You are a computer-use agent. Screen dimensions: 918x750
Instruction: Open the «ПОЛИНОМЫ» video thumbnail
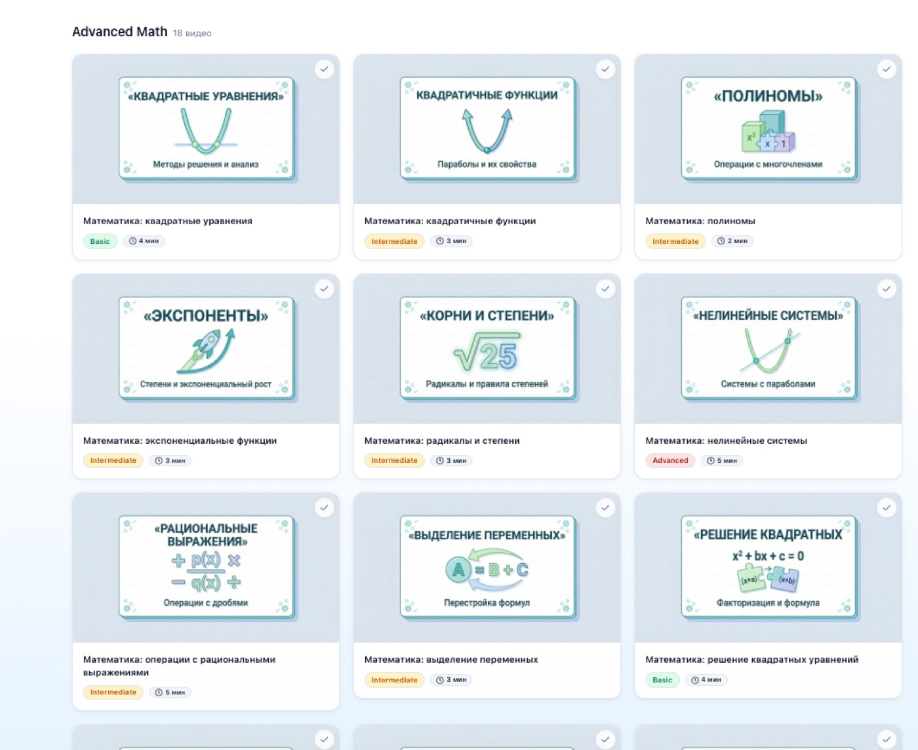pyautogui.click(x=768, y=128)
